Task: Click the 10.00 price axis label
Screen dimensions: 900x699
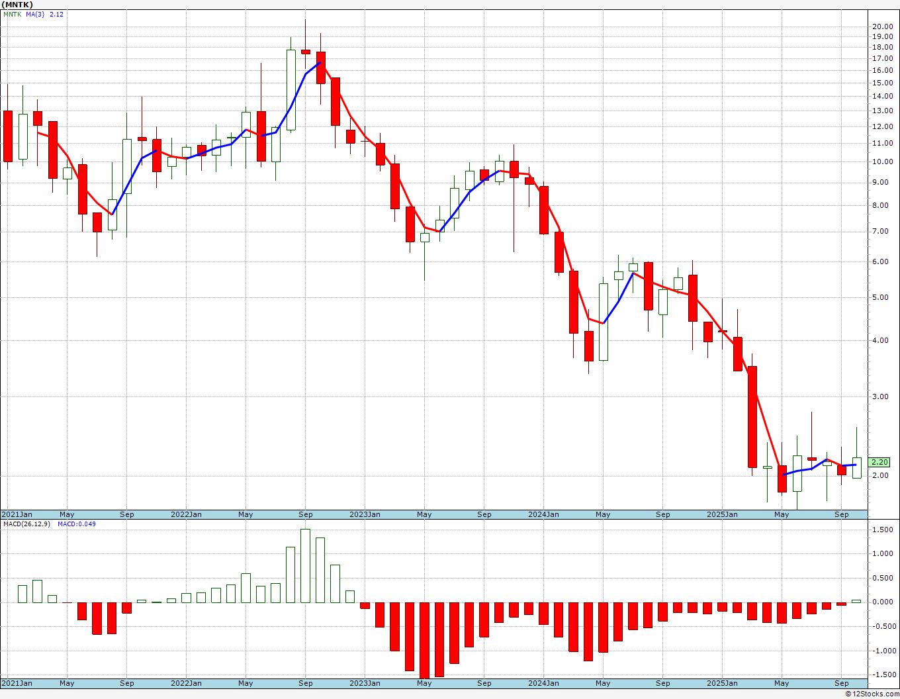Action: 882,162
